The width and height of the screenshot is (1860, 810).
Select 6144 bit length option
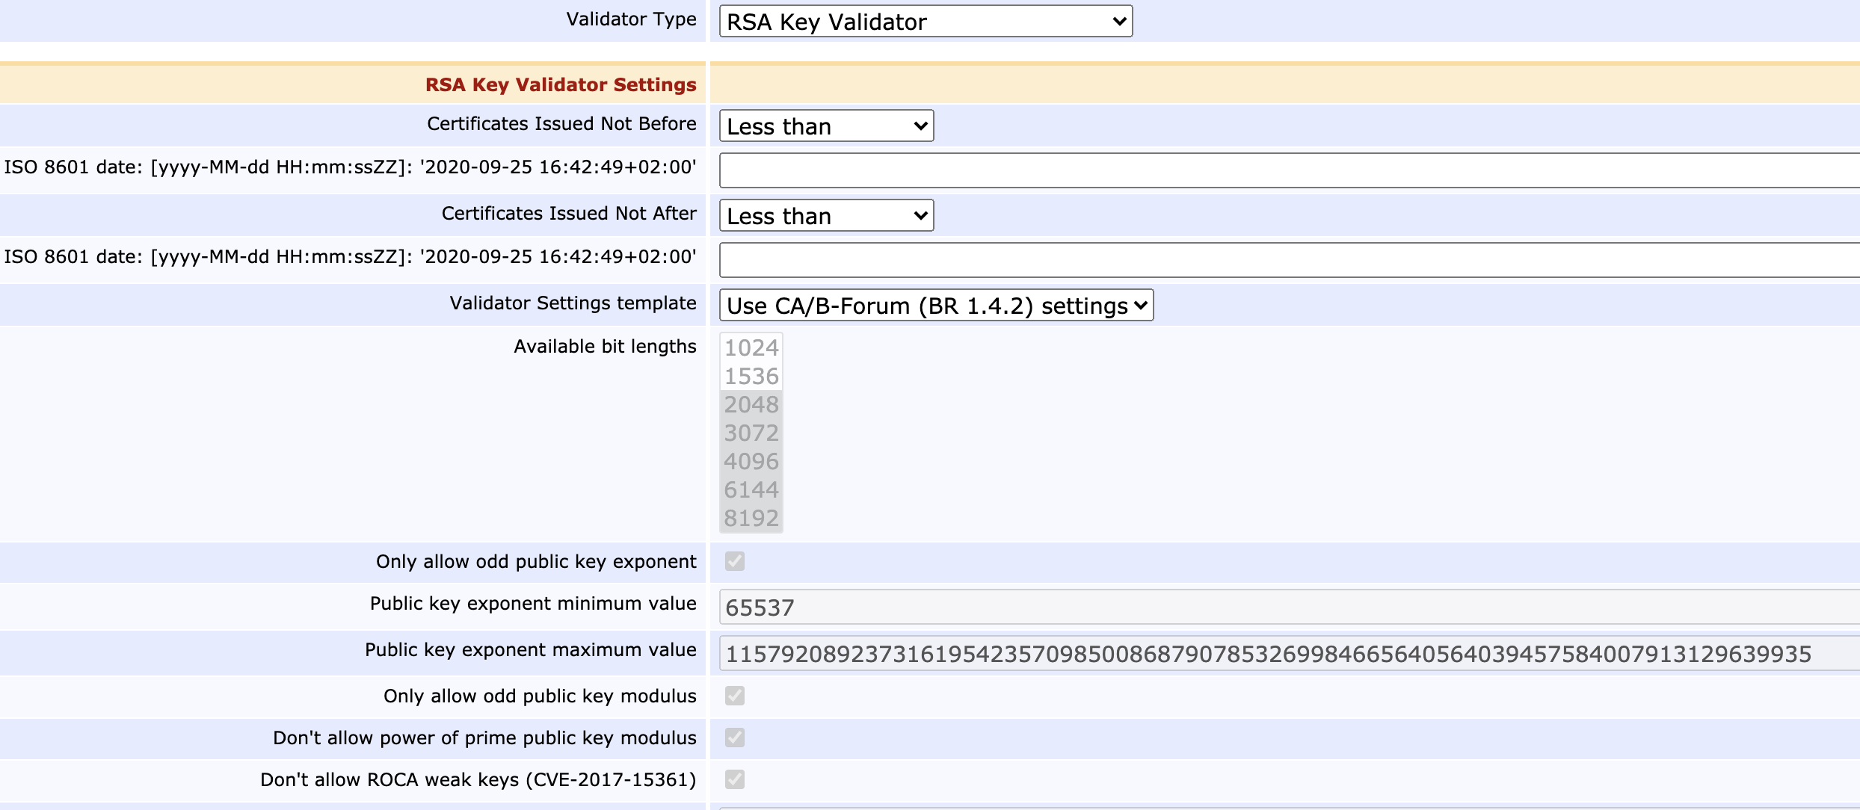point(751,489)
